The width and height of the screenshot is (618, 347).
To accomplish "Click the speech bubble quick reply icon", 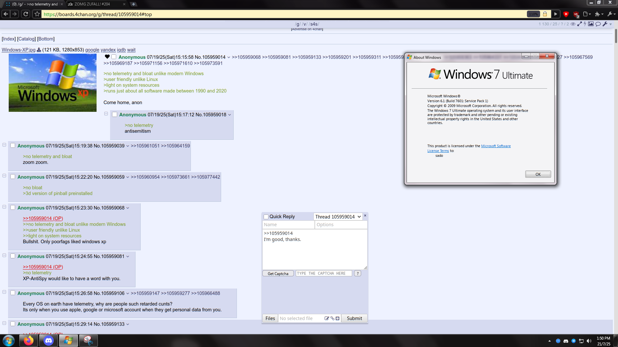I will (598, 24).
